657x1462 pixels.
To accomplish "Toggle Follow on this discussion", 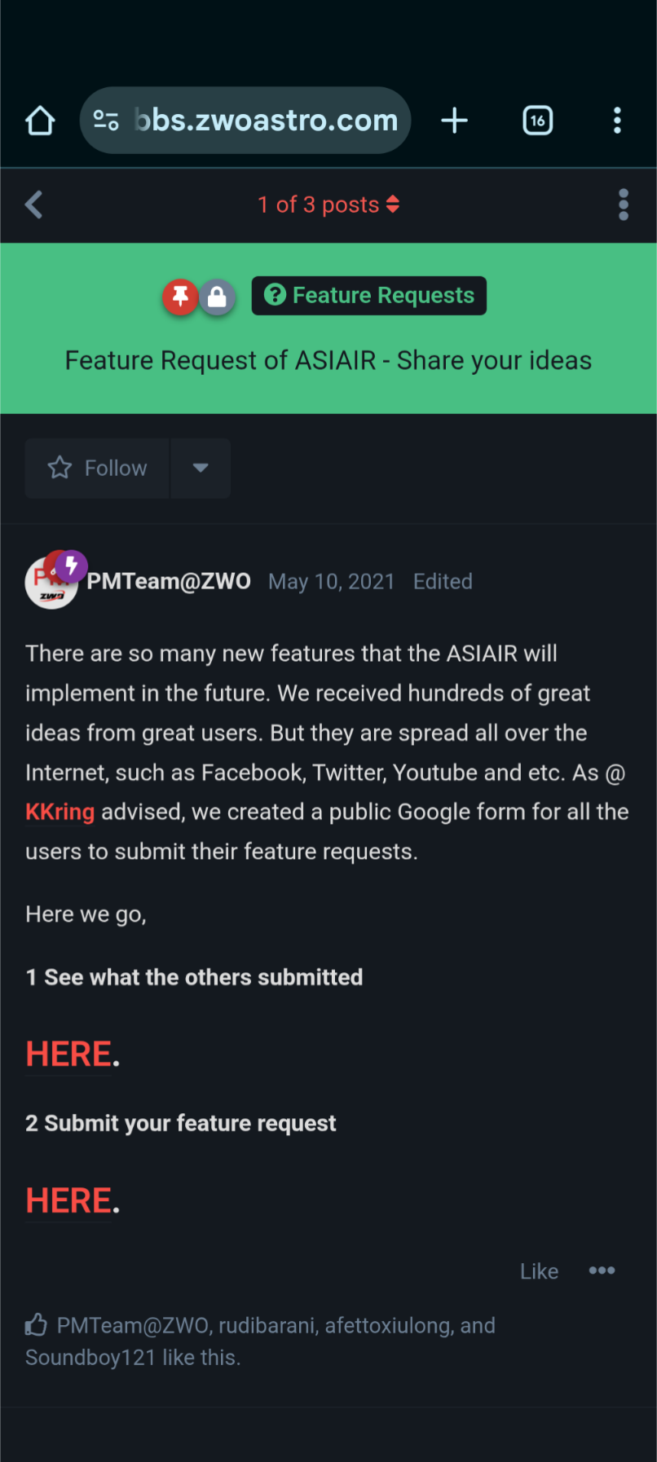I will click(x=98, y=468).
